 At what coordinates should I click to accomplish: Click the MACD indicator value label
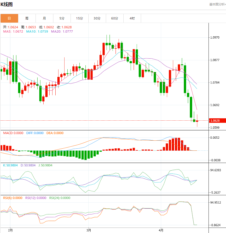point(13,133)
